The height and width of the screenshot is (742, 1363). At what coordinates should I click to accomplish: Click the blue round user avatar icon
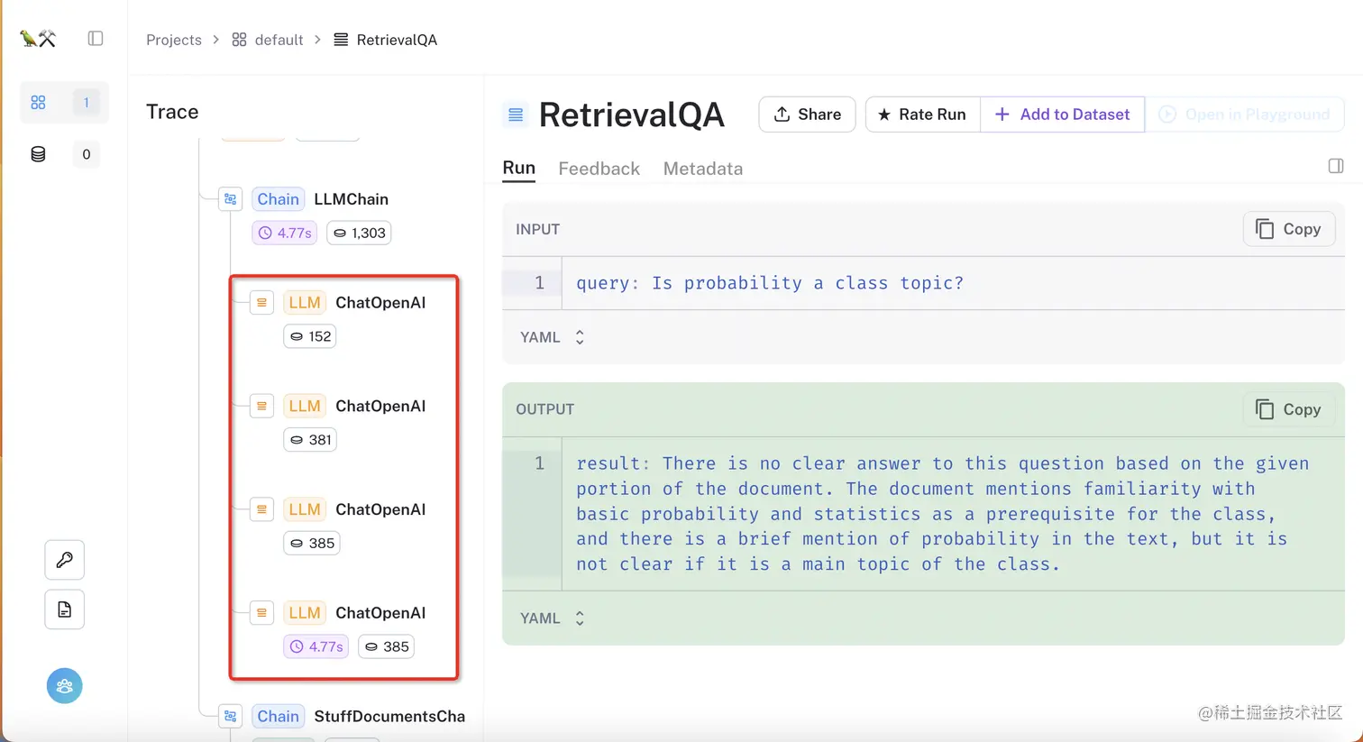tap(65, 686)
